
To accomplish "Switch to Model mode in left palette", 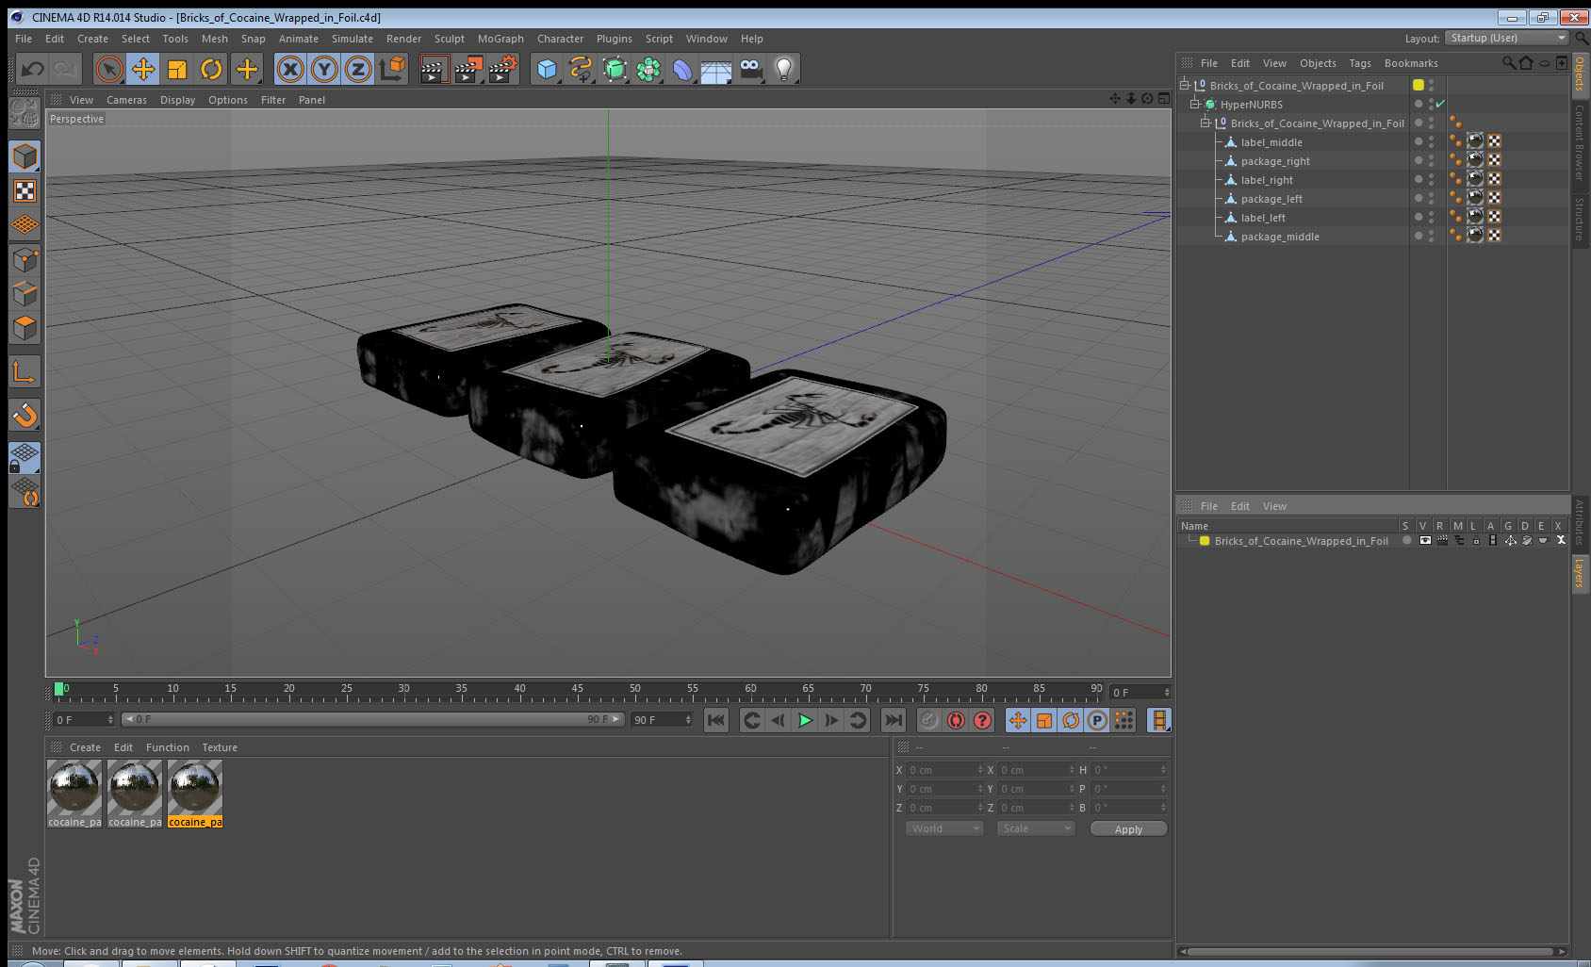I will [x=25, y=156].
